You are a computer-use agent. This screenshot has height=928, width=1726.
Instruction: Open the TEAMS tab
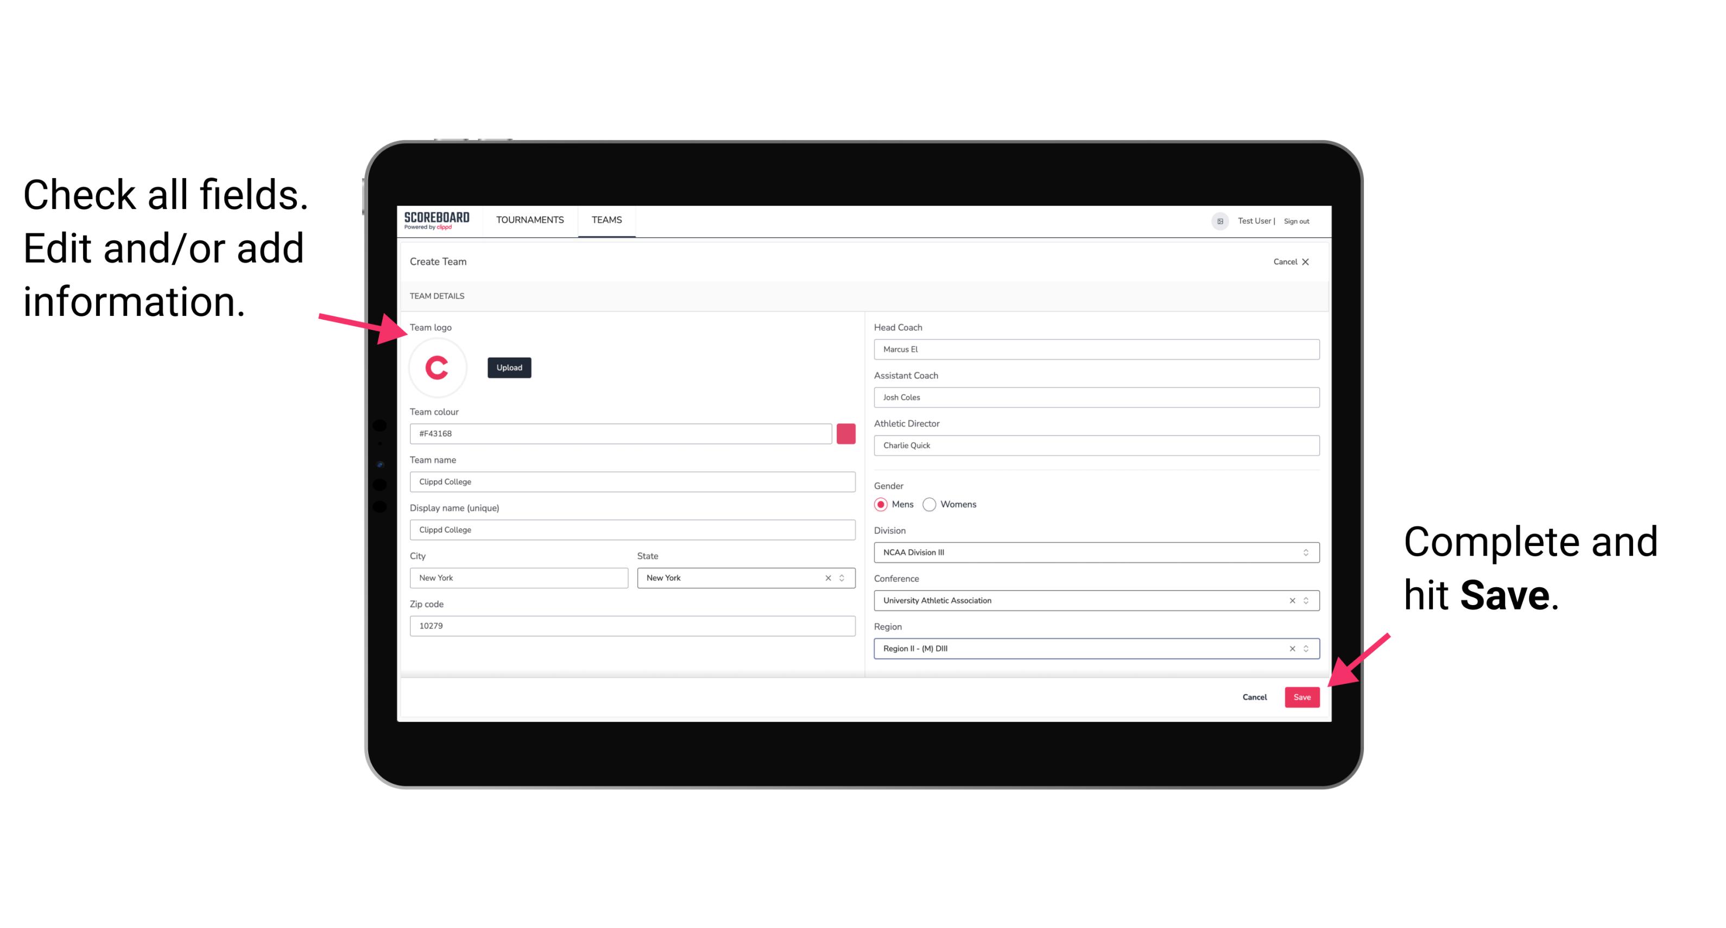[605, 220]
